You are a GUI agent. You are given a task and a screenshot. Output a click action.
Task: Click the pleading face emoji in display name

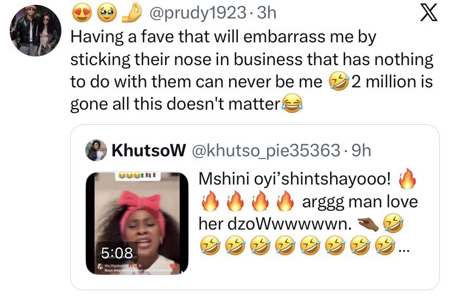click(102, 14)
